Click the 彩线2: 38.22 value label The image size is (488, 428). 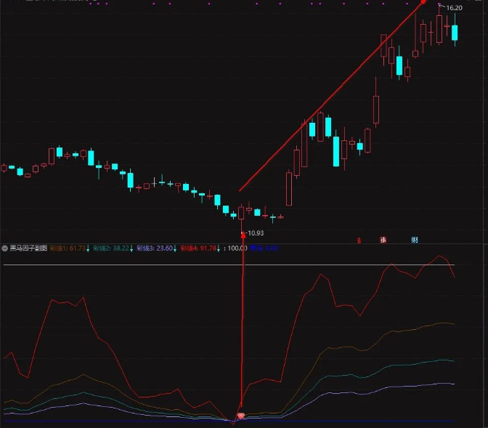(x=111, y=249)
